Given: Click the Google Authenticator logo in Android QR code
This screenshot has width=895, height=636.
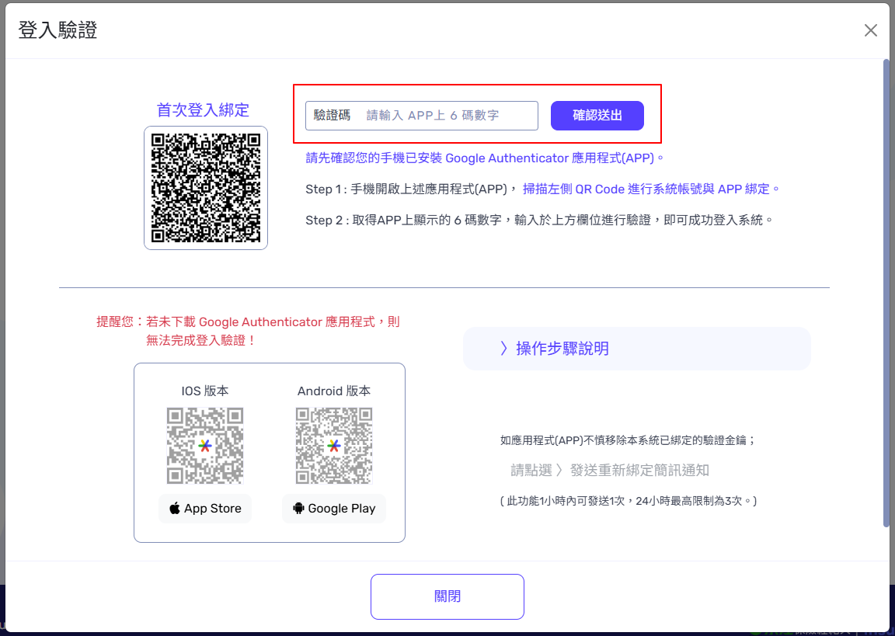Looking at the screenshot, I should [334, 446].
